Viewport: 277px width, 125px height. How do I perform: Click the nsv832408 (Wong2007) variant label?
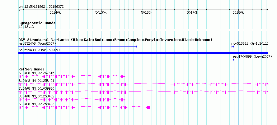[x=37, y=43]
